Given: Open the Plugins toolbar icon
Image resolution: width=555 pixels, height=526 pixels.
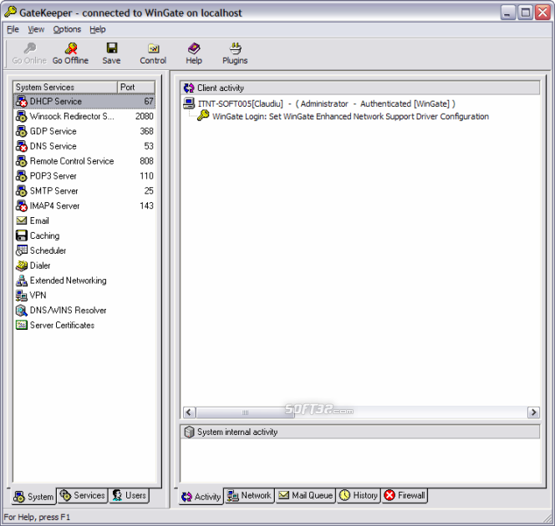Looking at the screenshot, I should click(x=235, y=48).
